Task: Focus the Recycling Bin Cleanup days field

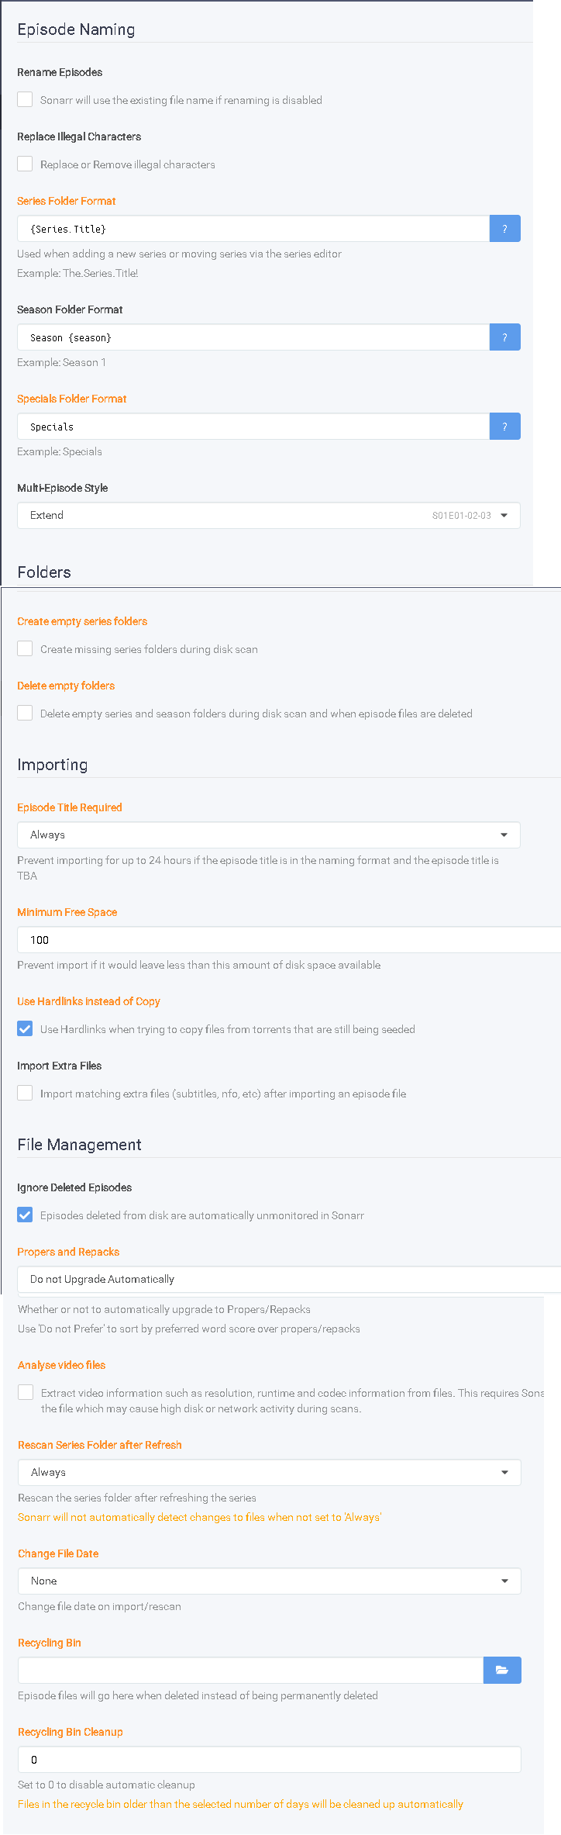Action: 270,1759
